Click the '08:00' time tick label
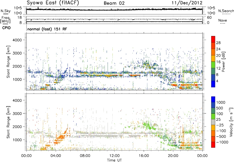The image size is (234, 162). (x=85, y=156)
